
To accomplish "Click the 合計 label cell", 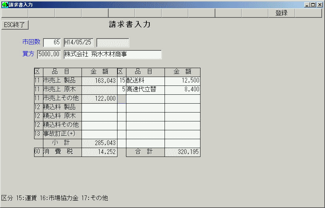I will pos(145,152).
